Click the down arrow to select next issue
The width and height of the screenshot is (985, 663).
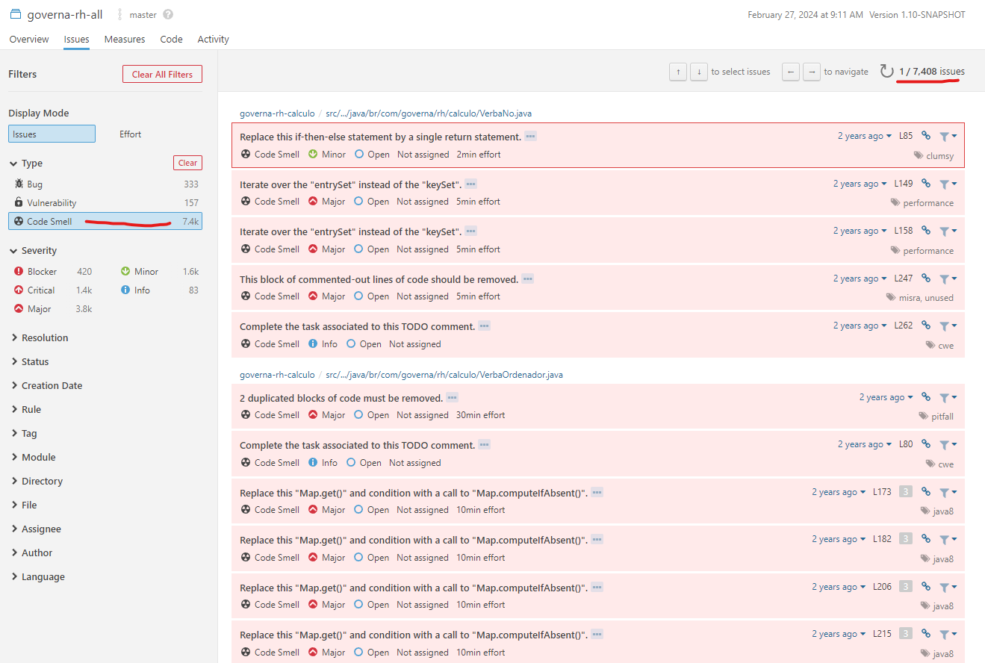(x=698, y=72)
